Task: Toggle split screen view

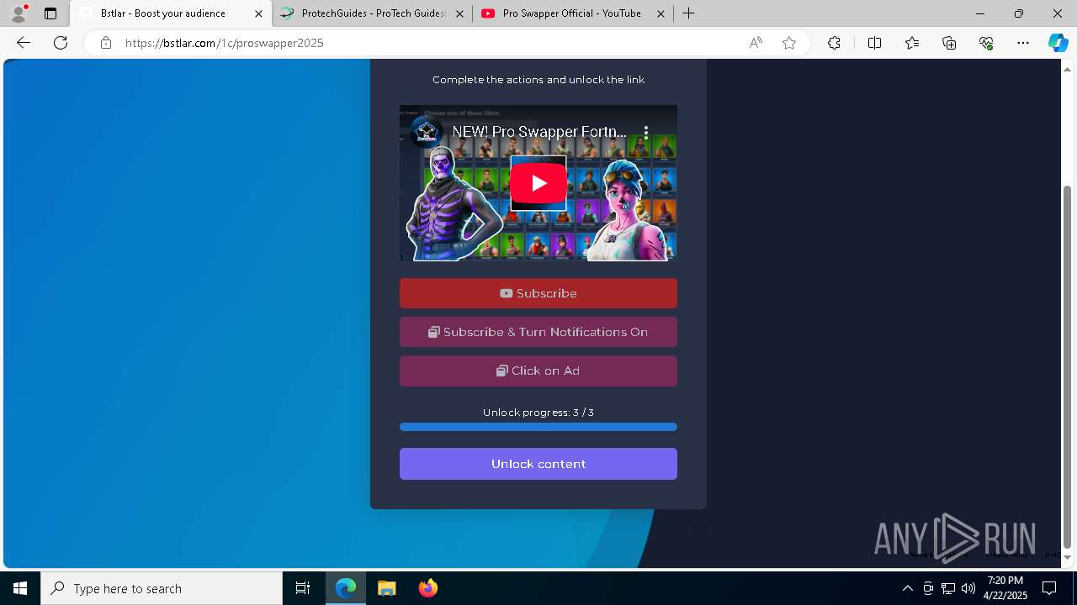Action: 874,43
